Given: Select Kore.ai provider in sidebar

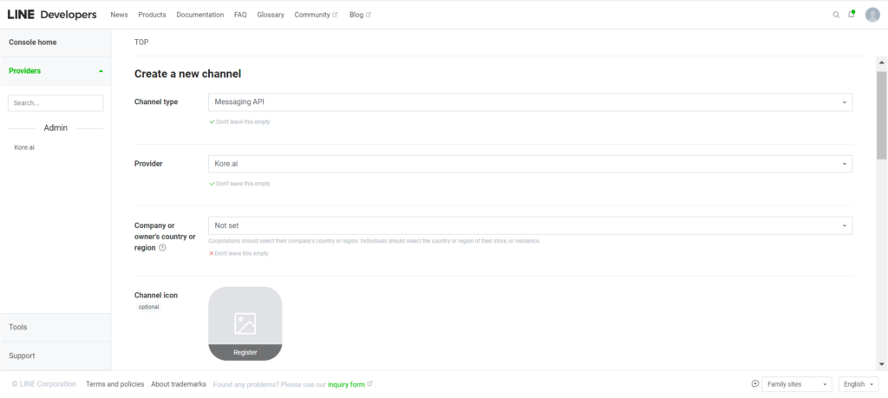Looking at the screenshot, I should tap(24, 147).
